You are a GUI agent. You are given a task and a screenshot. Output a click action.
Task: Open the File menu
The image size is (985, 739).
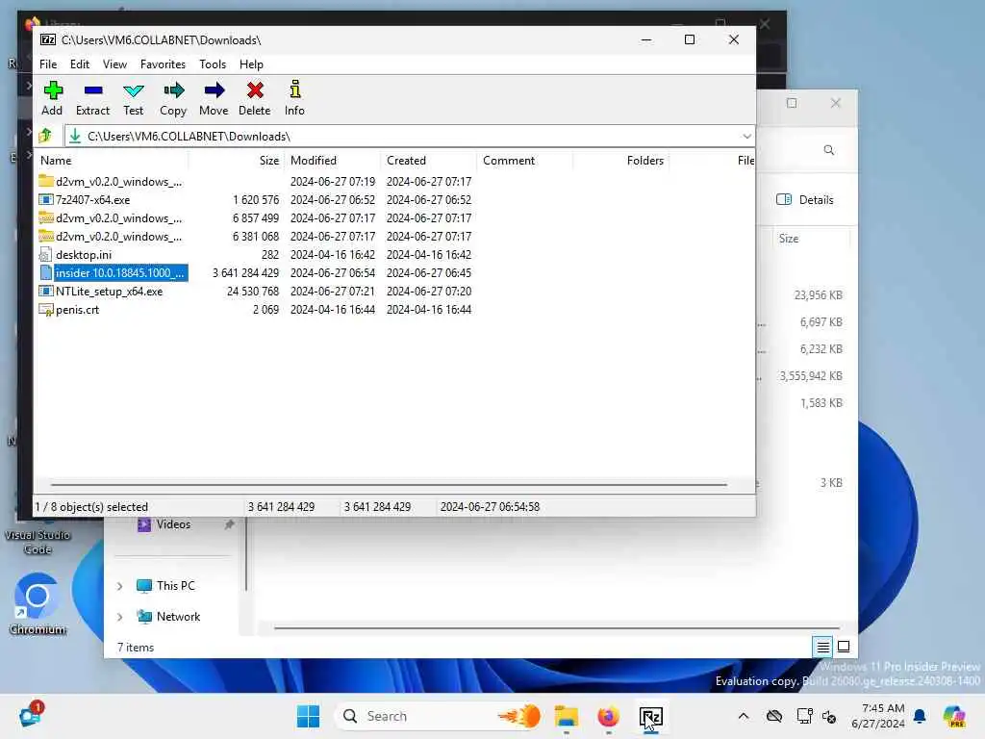pyautogui.click(x=48, y=64)
